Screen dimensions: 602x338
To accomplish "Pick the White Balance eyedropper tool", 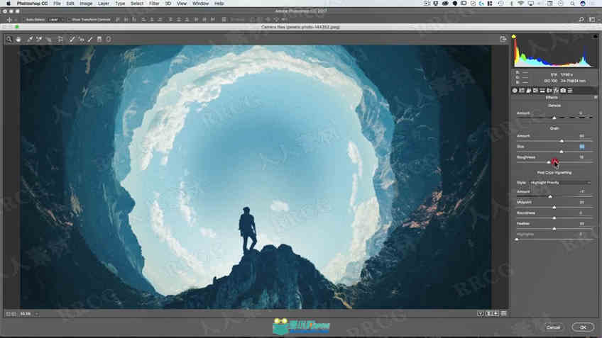I will 30,39.
